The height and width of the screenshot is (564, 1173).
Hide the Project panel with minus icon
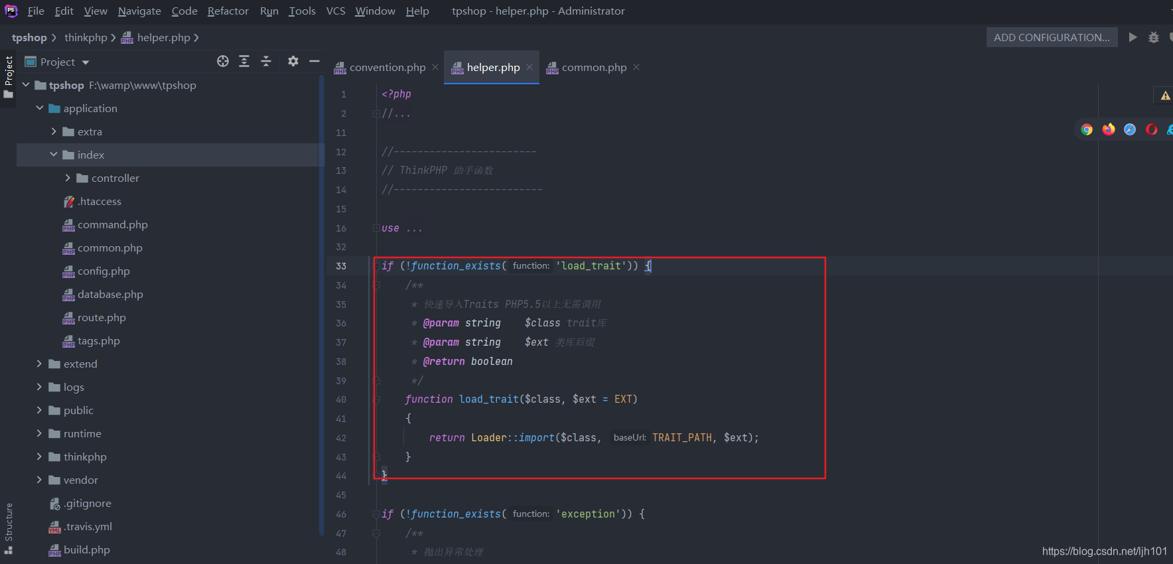(x=314, y=61)
